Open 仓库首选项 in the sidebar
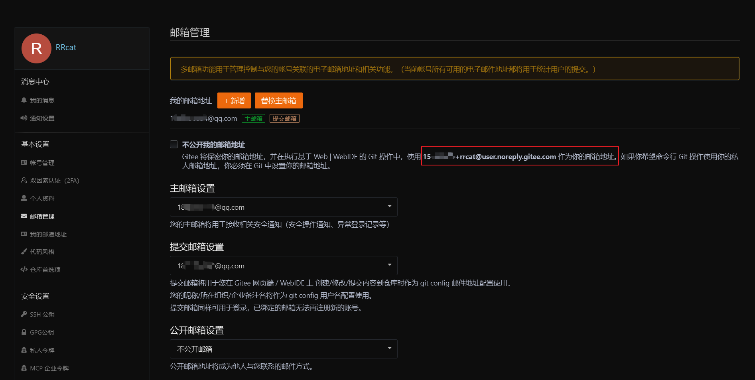 pos(45,269)
